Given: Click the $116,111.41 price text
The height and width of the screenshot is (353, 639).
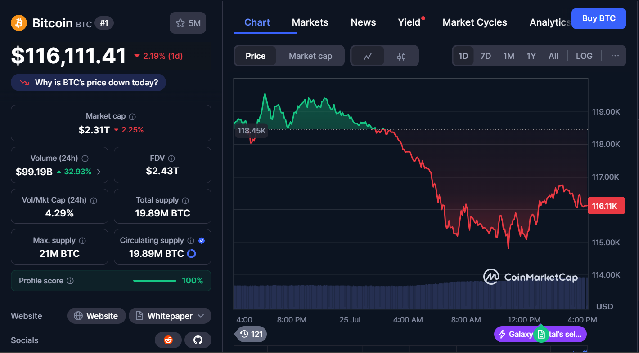Looking at the screenshot, I should click(x=69, y=56).
